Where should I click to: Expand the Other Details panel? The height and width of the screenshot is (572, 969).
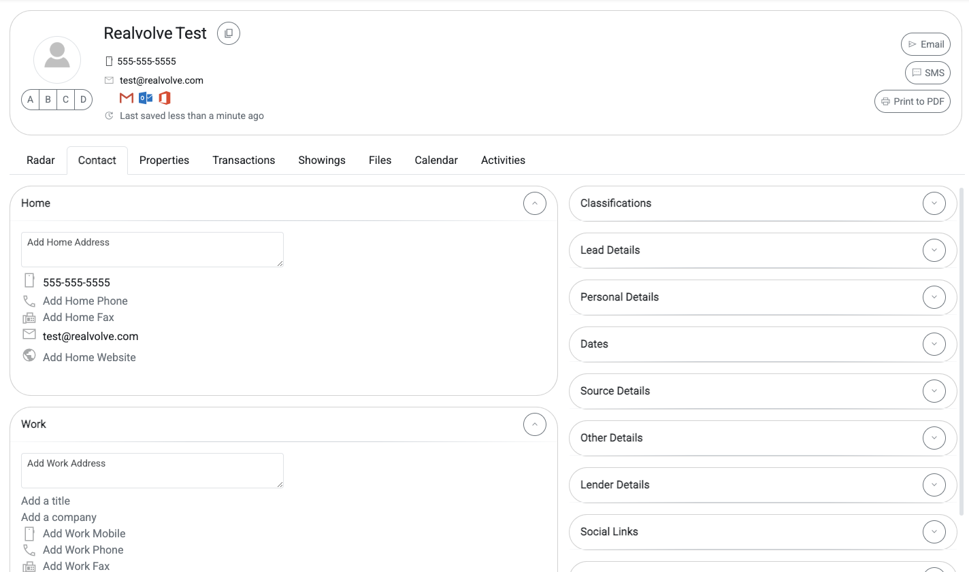coord(934,438)
